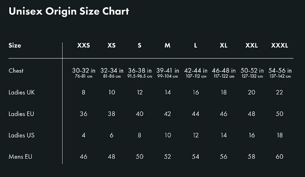Click the XXXL size column header
Viewport: 305px width, 177px height.
pos(279,46)
